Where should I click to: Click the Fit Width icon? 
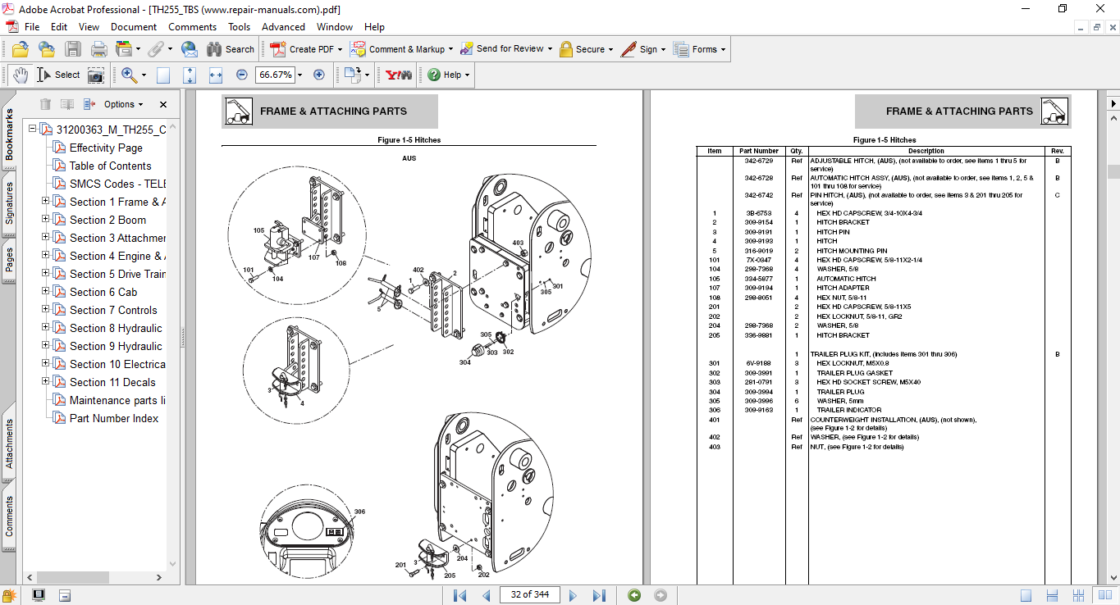point(216,75)
